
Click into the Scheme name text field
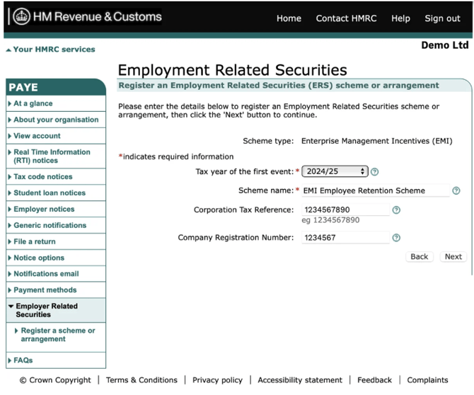[375, 190]
